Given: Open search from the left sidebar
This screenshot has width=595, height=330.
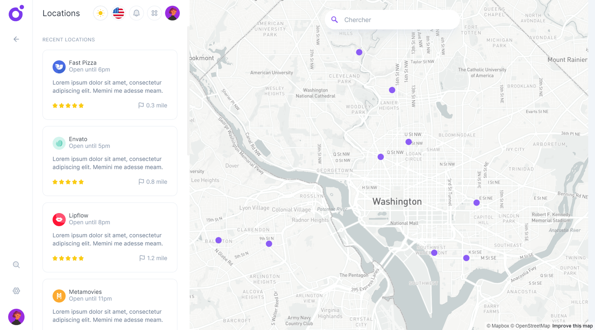Looking at the screenshot, I should tap(16, 265).
